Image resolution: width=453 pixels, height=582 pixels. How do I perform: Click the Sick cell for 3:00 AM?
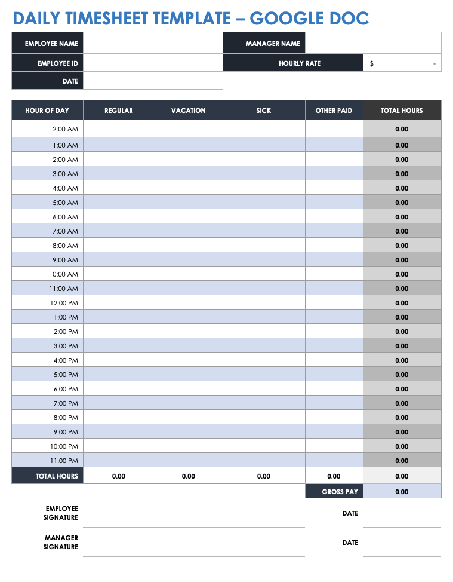pos(264,174)
